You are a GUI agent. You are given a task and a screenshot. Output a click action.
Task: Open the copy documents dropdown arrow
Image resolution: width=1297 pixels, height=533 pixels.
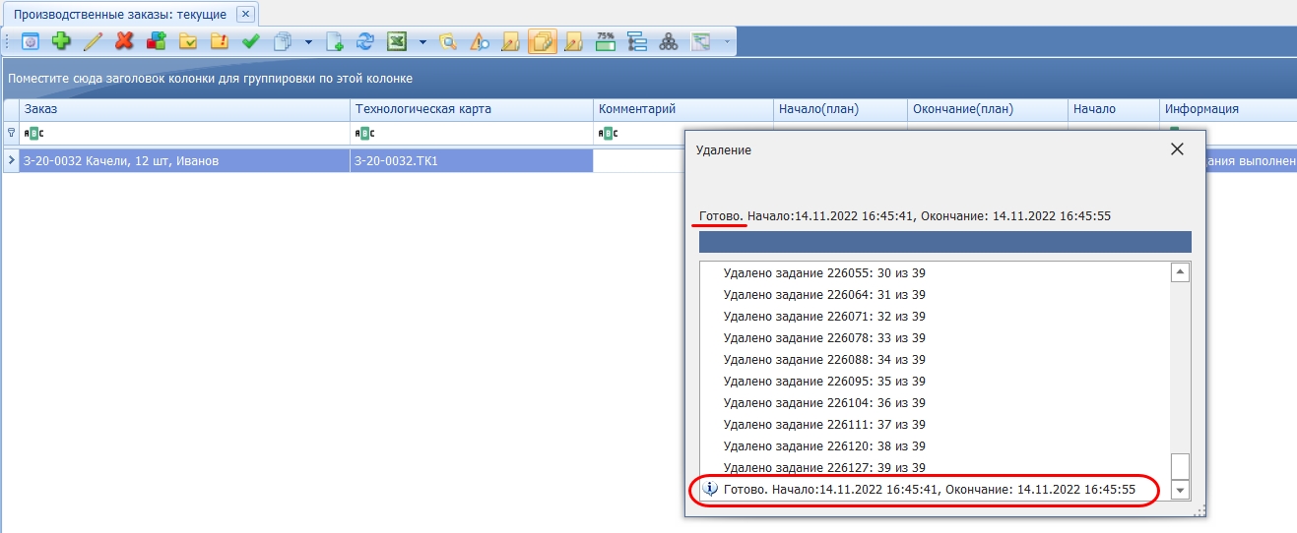pyautogui.click(x=307, y=41)
